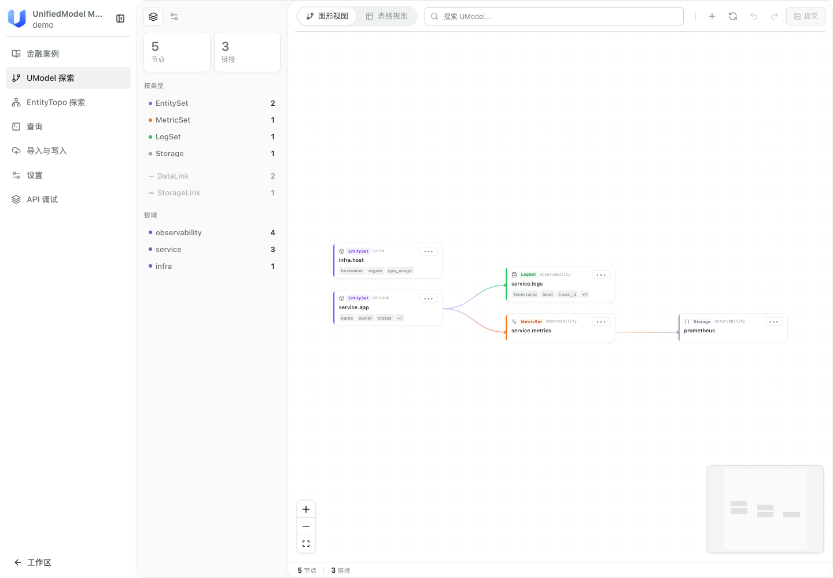The height and width of the screenshot is (578, 833).
Task: Open more options on service.app node
Action: pyautogui.click(x=428, y=299)
